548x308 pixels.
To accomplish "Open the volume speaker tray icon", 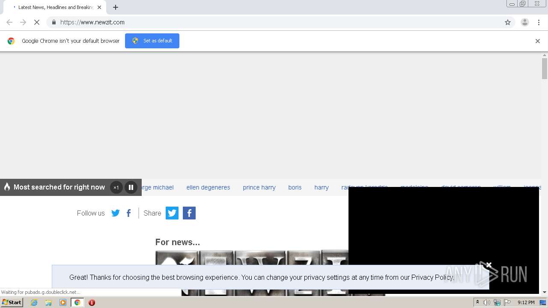I will tap(487, 302).
